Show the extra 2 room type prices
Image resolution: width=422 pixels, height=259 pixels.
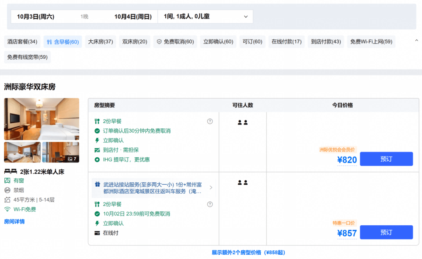pyautogui.click(x=249, y=252)
